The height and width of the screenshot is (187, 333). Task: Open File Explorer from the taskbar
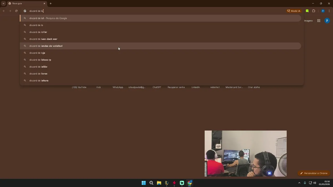click(159, 183)
